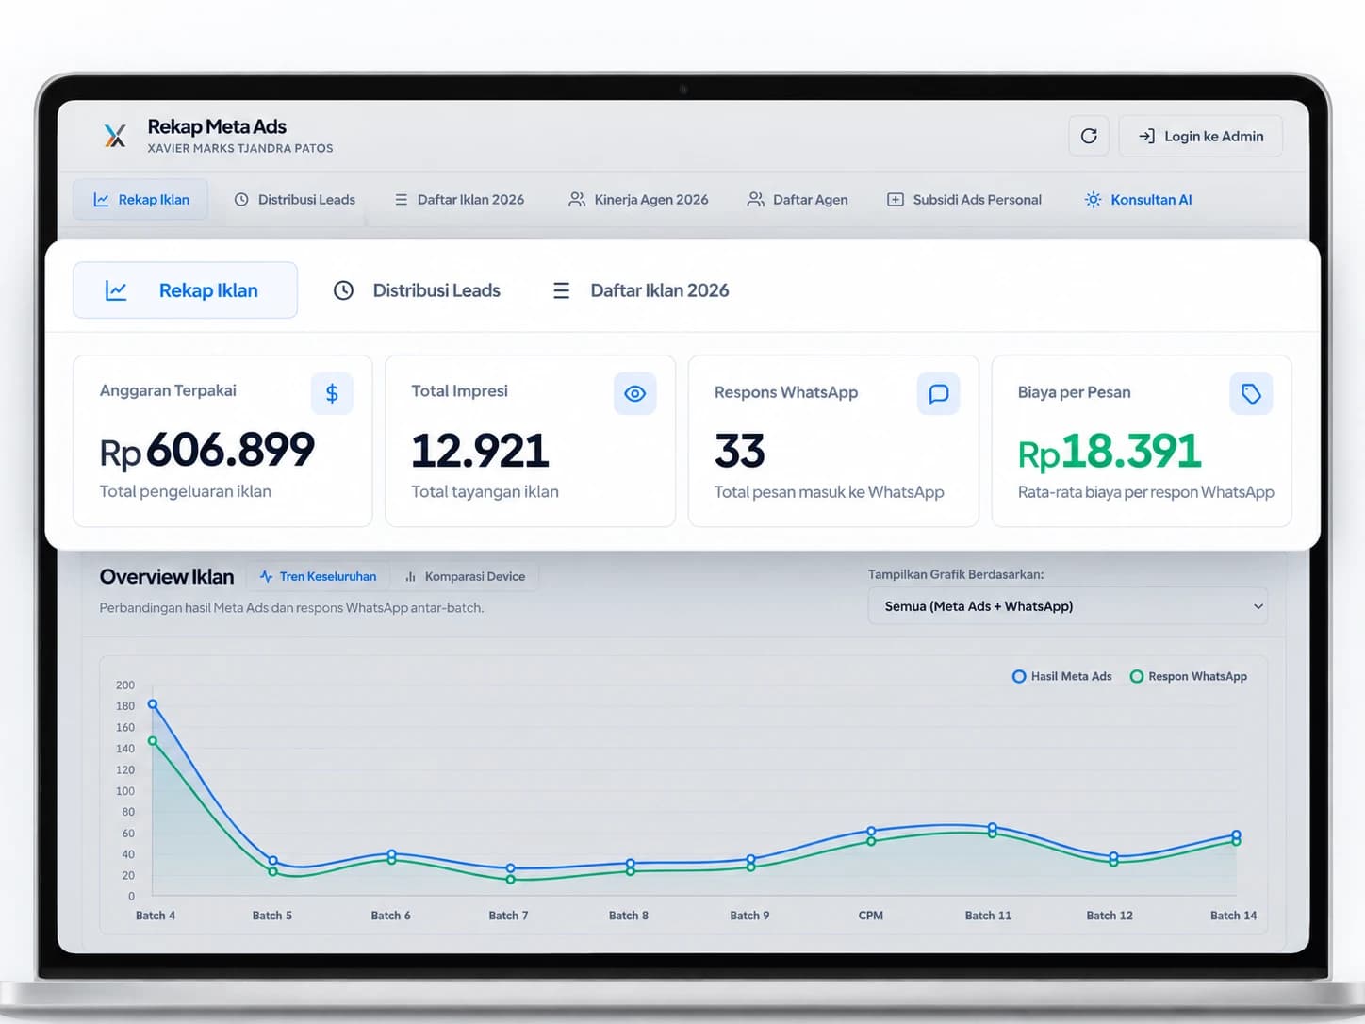Click the Rekap Meta Ads title
The height and width of the screenshot is (1024, 1365).
217,126
